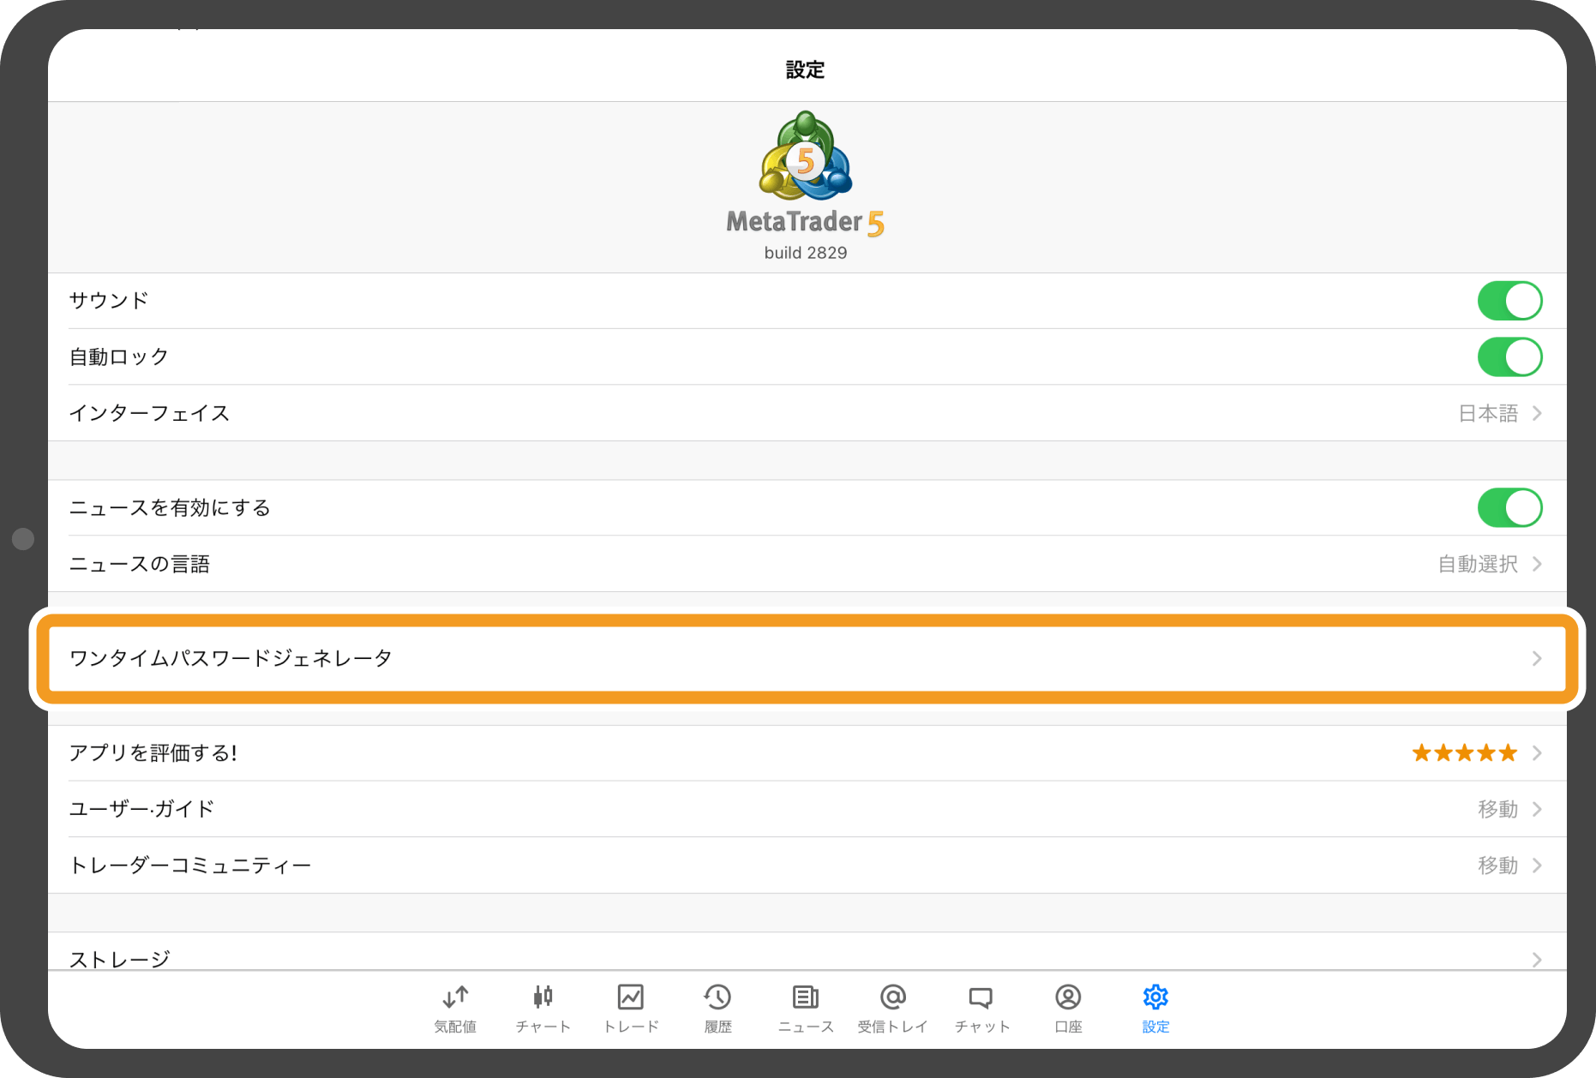The width and height of the screenshot is (1596, 1078).
Task: Open the トレード trade graph icon
Action: 631,997
